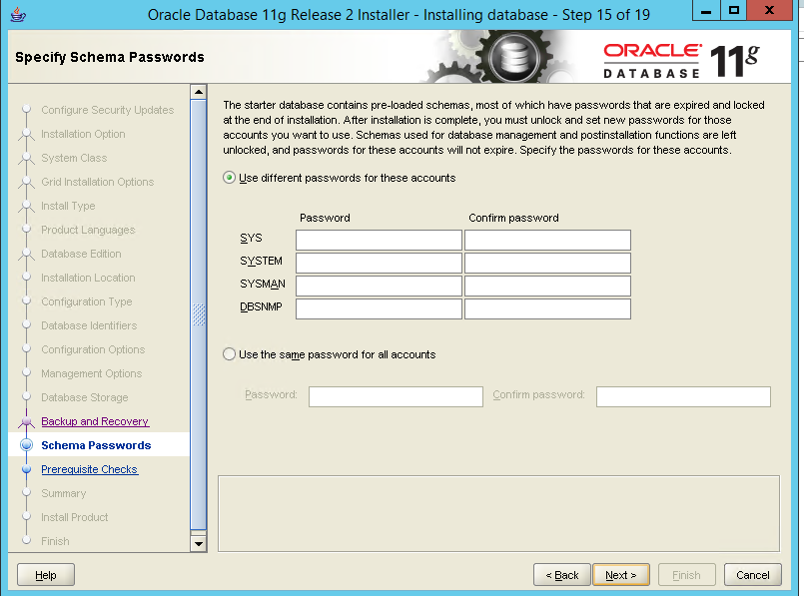Screen dimensions: 804x596
Task: Click the Backup and Recovery step node icon
Action: coord(27,421)
